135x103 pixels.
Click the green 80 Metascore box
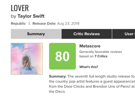(62, 56)
